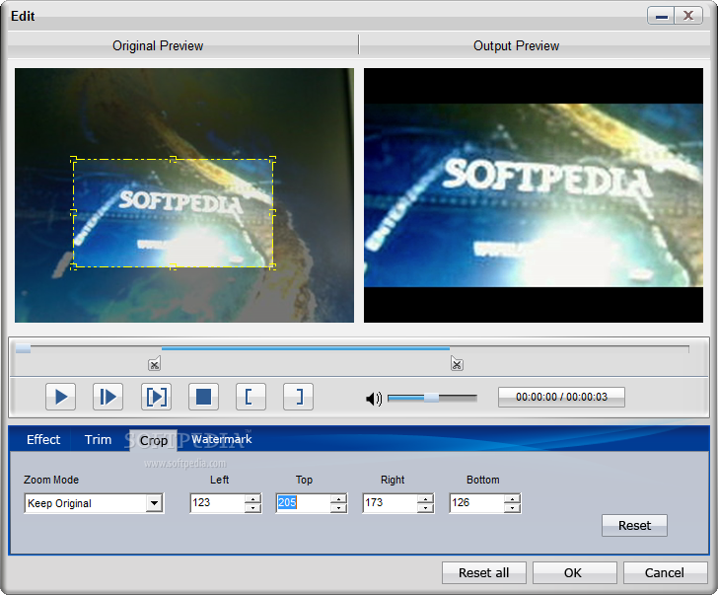Open the Watermark tab
The image size is (718, 595).
[x=222, y=439]
